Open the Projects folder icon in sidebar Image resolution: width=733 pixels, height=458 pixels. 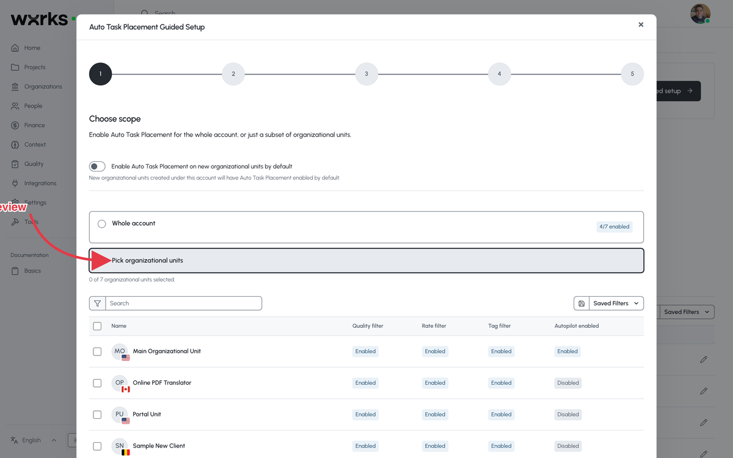(x=15, y=67)
